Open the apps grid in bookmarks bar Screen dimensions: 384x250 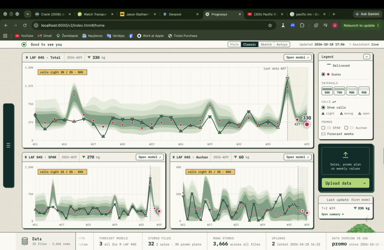pyautogui.click(x=5, y=36)
